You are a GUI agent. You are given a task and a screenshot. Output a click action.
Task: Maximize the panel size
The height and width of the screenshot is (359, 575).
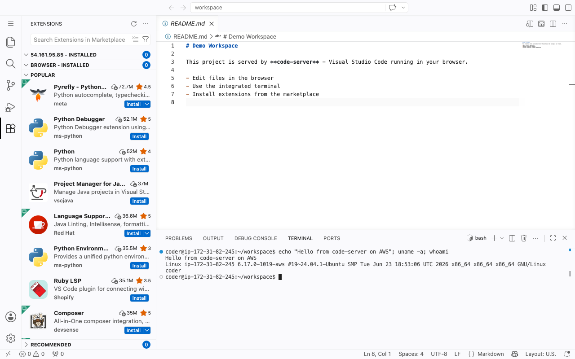tap(553, 238)
